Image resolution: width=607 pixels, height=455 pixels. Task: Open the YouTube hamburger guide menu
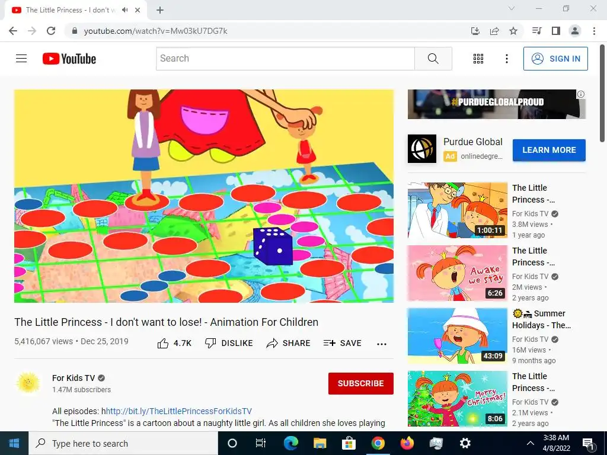pos(21,59)
